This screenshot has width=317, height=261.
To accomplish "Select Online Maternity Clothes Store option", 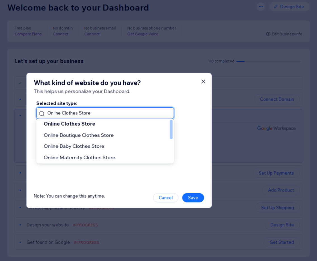I will [x=79, y=157].
